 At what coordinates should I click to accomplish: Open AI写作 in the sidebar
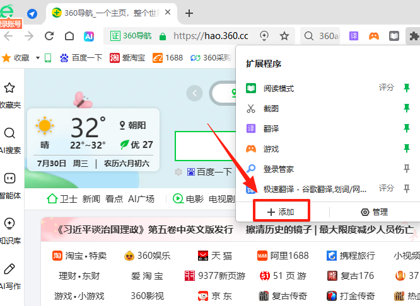point(9,277)
